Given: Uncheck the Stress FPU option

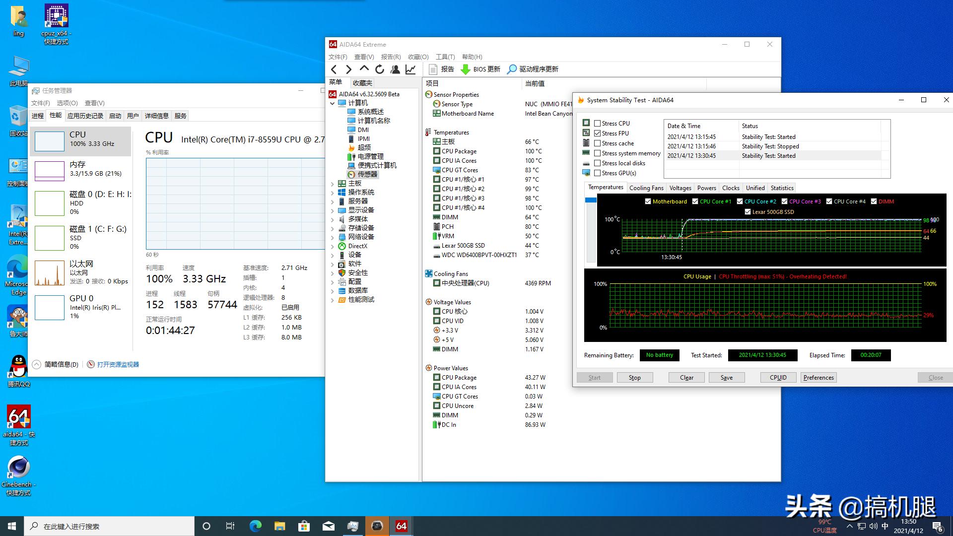Looking at the screenshot, I should tap(598, 133).
